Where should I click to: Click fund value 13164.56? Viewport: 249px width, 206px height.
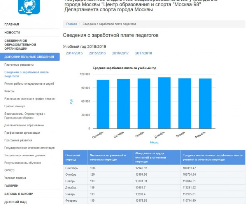[141, 175]
